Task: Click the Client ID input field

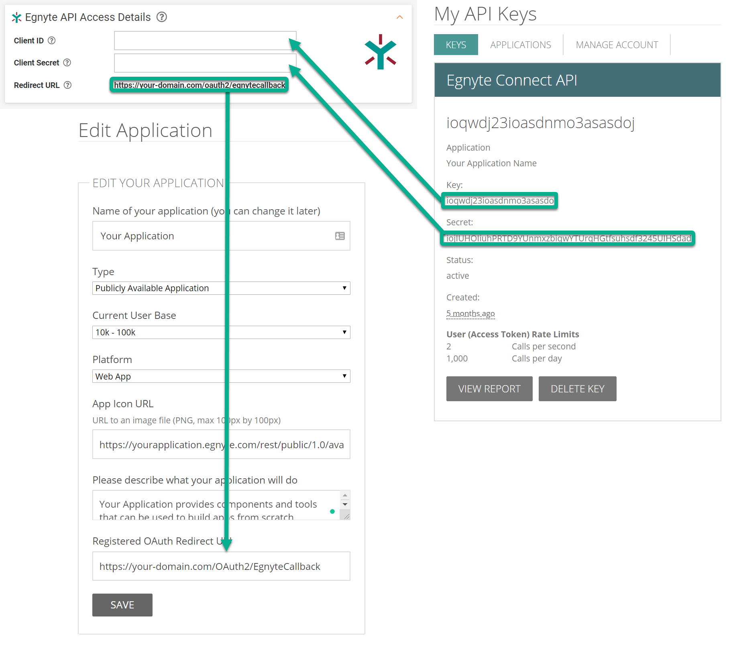Action: click(205, 40)
